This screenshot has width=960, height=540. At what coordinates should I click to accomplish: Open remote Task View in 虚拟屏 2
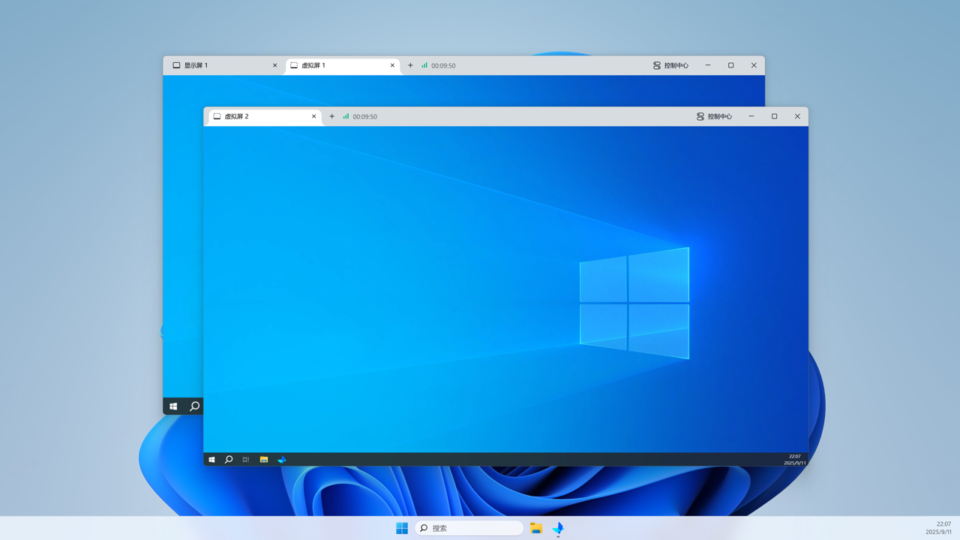pyautogui.click(x=246, y=460)
